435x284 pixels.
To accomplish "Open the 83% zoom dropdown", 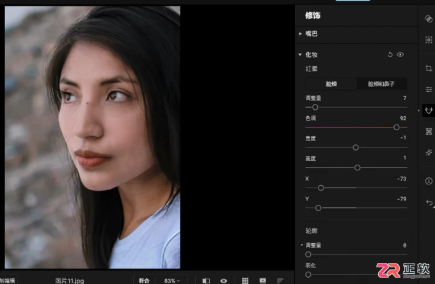I will (x=172, y=281).
